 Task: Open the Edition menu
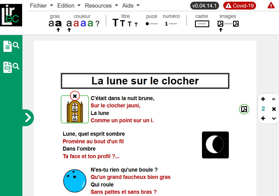[x=69, y=6]
